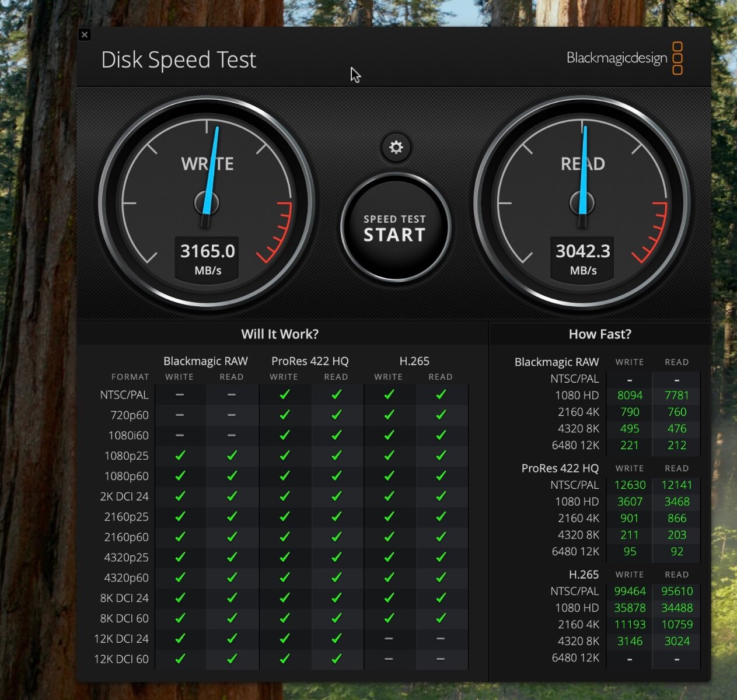Viewport: 737px width, 700px height.
Task: Click Blackmagic RAW 6480 12K write value 221
Action: 630,445
